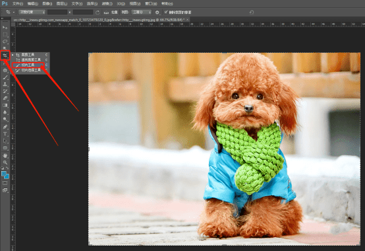
Task: Click the poodle photo on the canvas
Action: 225,149
